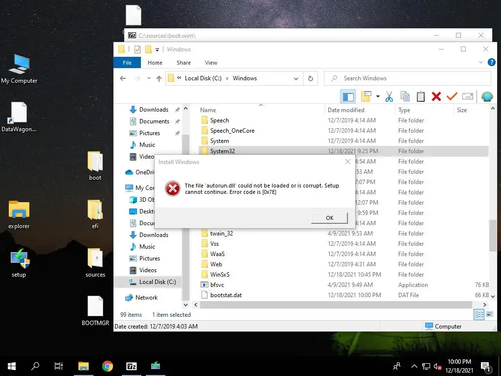Image resolution: width=501 pixels, height=376 pixels.
Task: Click the Search Windows input field
Action: point(408,78)
